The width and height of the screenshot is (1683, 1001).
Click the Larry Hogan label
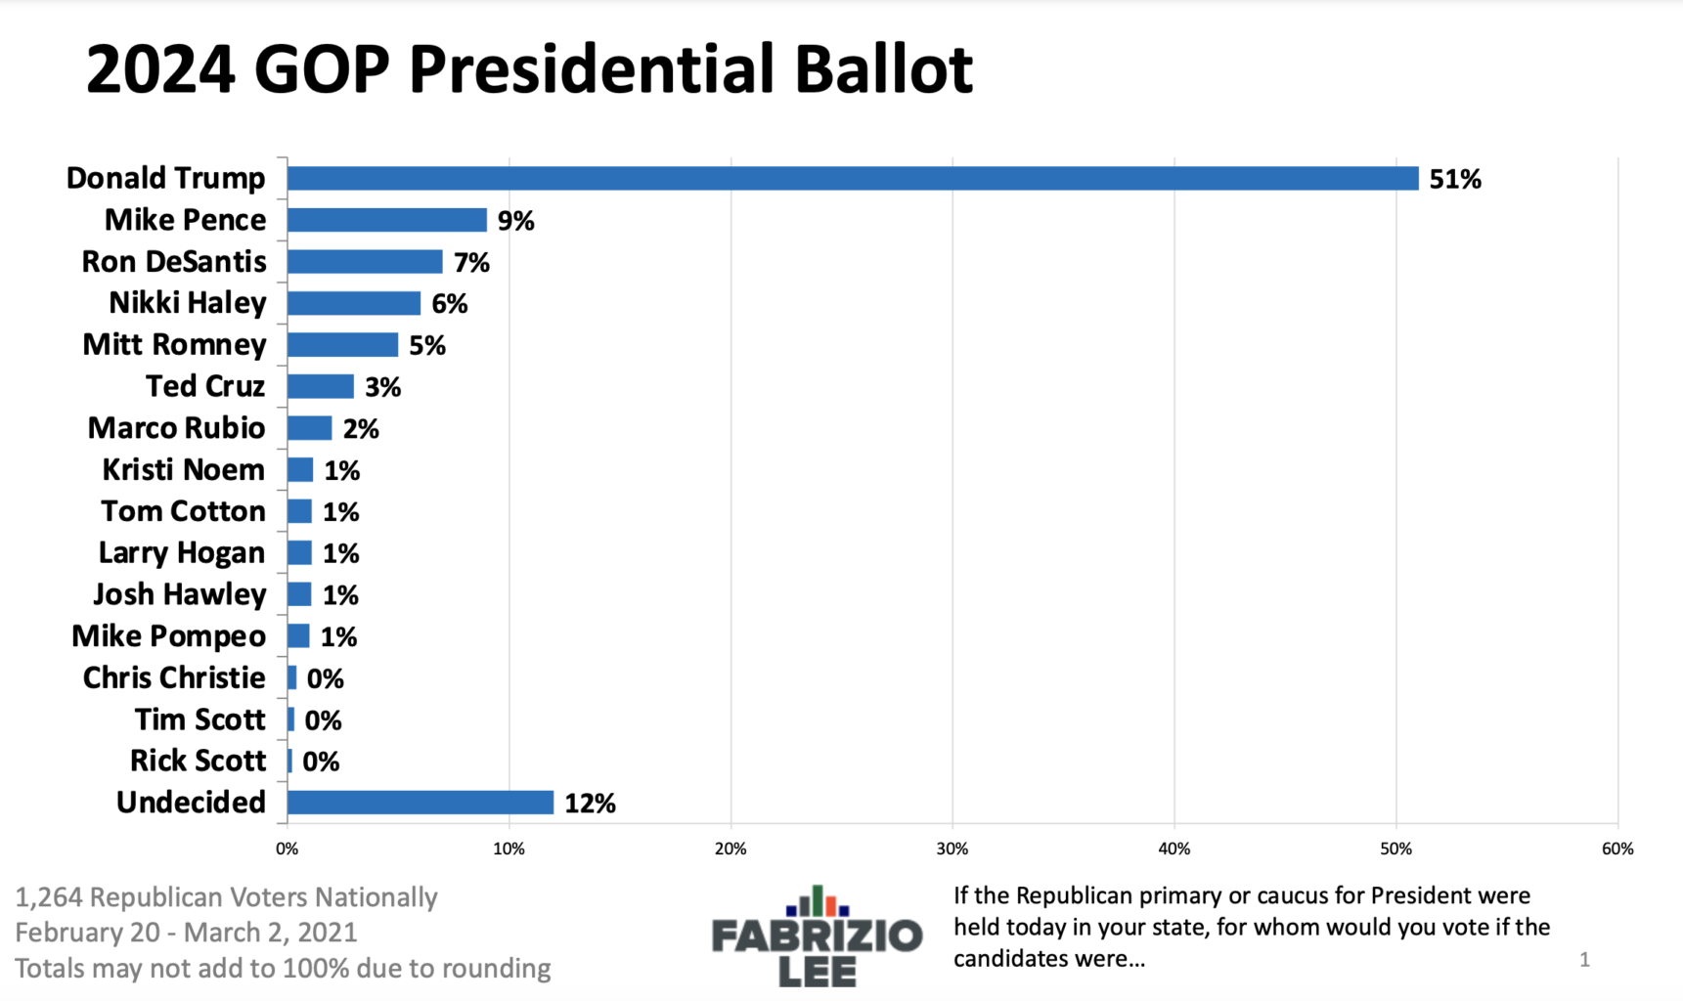tap(182, 553)
